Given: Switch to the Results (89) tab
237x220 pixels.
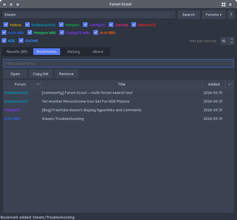Looking at the screenshot, I should tap(17, 52).
